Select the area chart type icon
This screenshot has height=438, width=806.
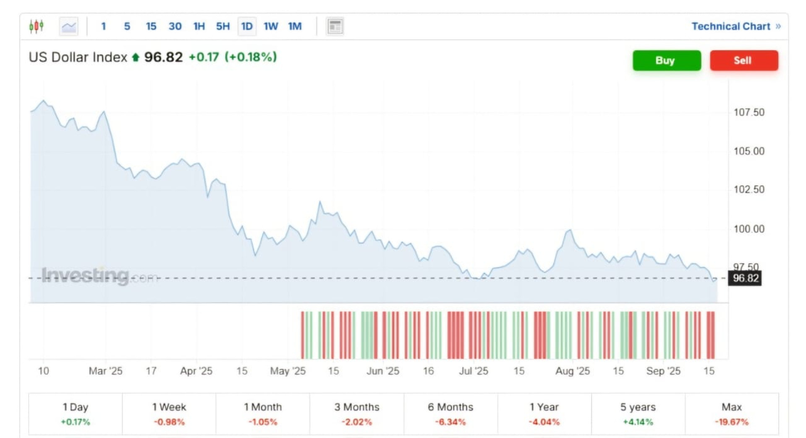click(69, 26)
